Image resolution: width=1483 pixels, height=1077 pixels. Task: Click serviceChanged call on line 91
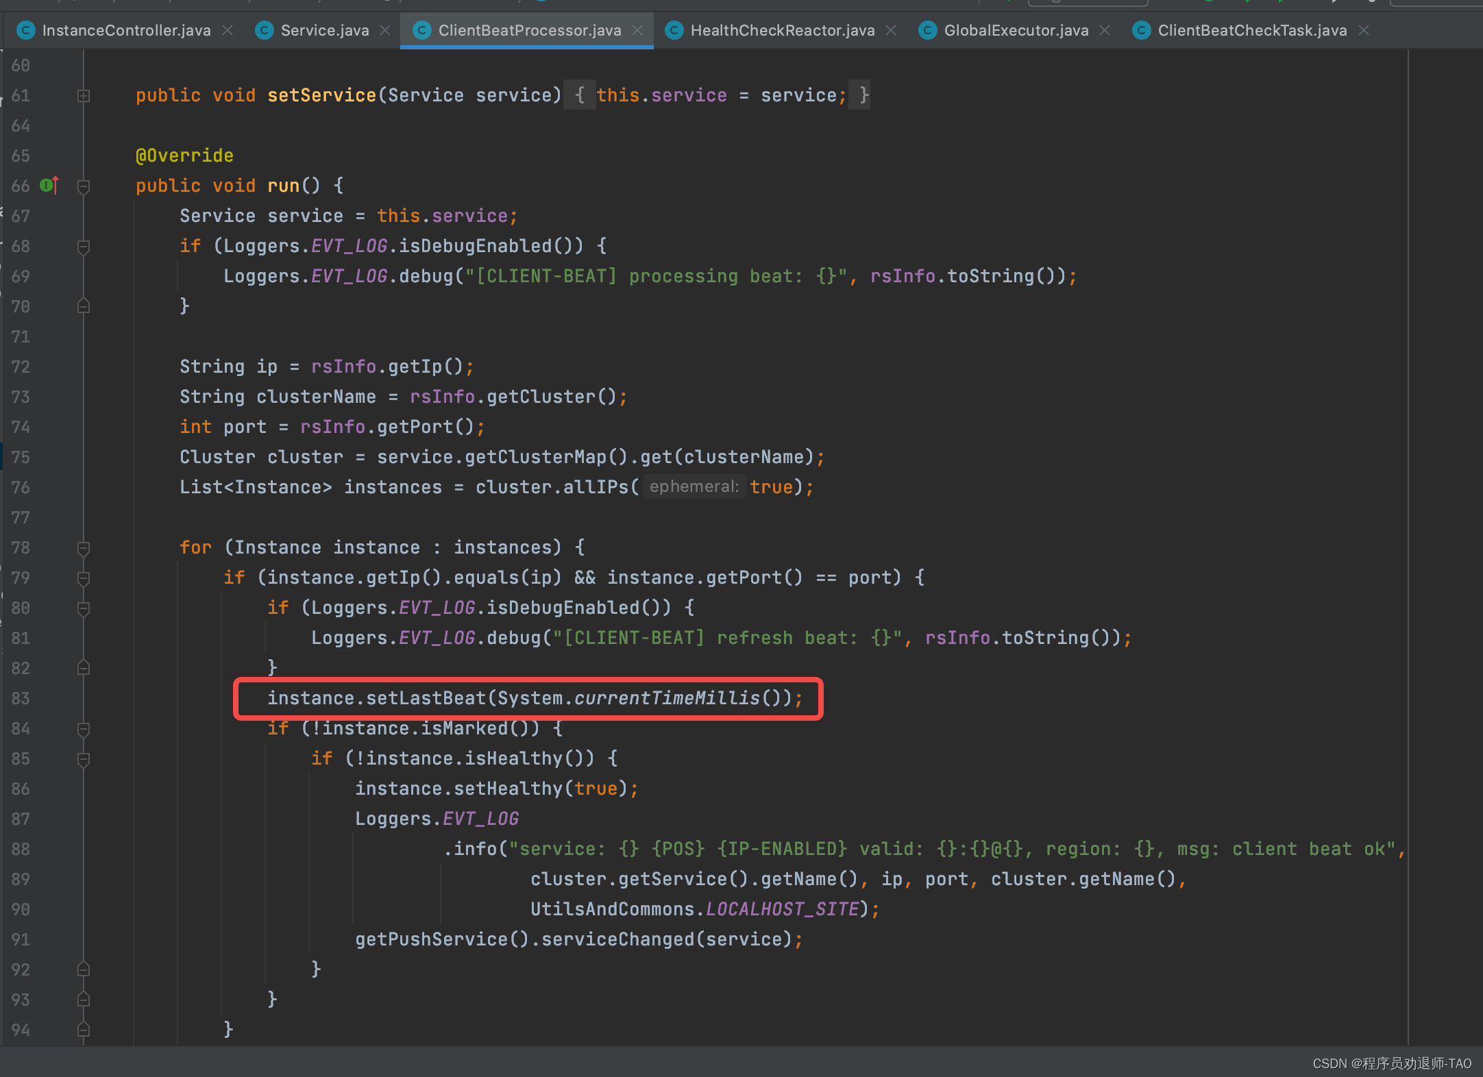617,939
